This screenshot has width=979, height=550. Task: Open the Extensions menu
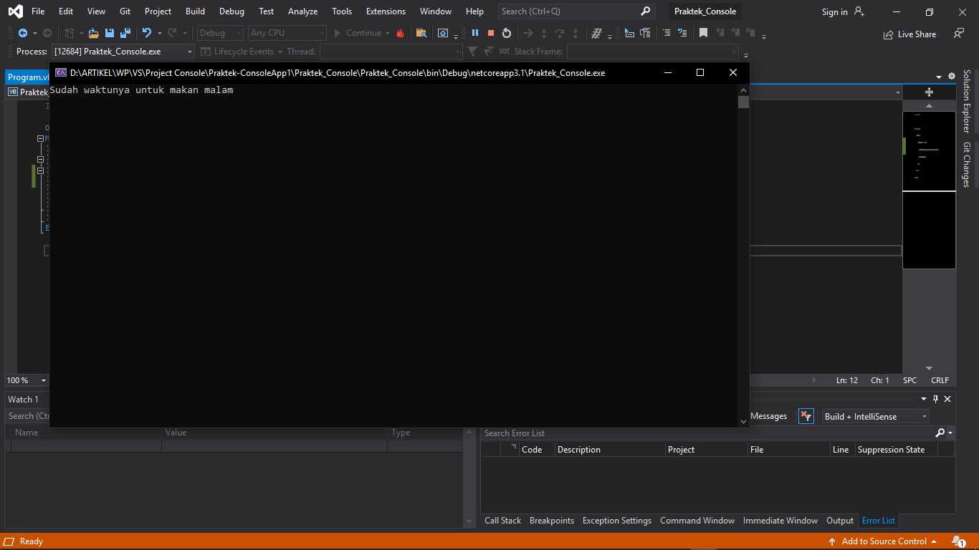click(386, 11)
